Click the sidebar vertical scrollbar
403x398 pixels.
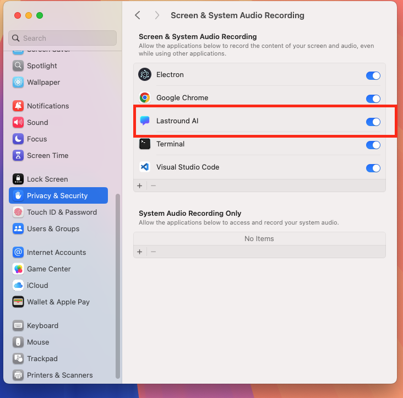(118, 286)
